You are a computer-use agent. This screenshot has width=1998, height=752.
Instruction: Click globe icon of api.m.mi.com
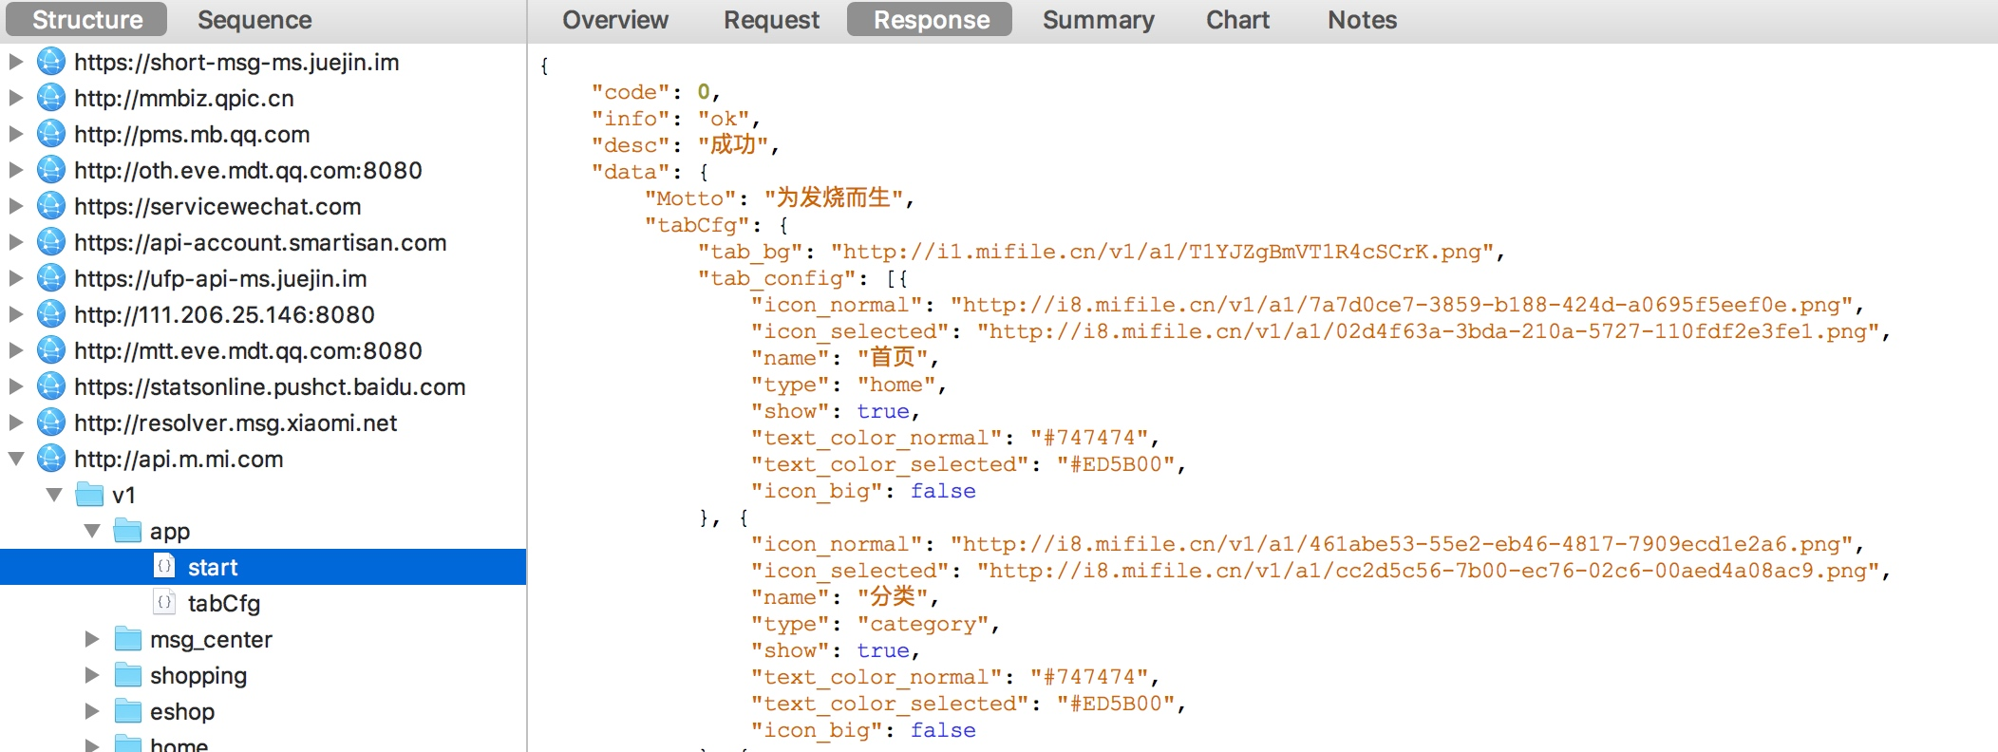click(x=51, y=459)
